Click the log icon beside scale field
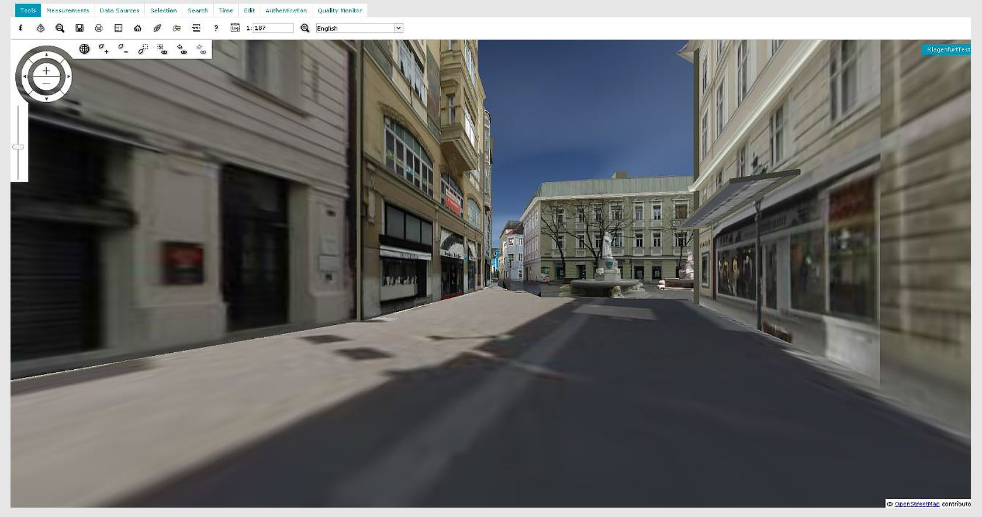982x517 pixels. (235, 27)
